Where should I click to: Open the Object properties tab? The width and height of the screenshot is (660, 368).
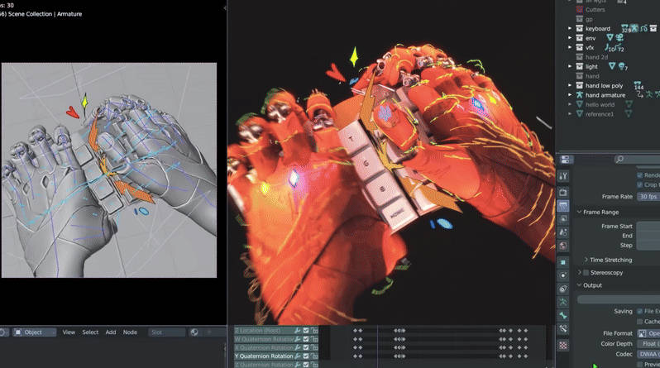(x=562, y=262)
